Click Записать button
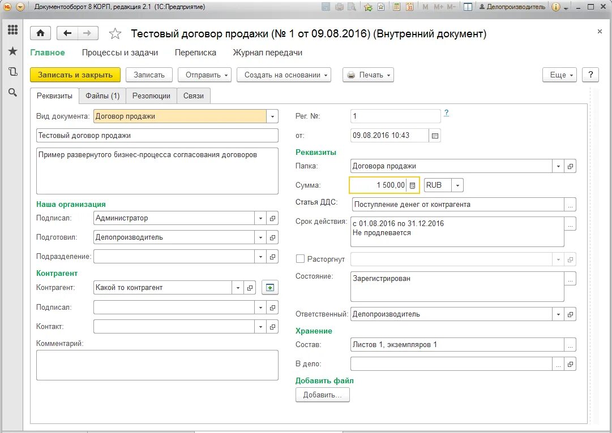This screenshot has width=612, height=433. [149, 75]
